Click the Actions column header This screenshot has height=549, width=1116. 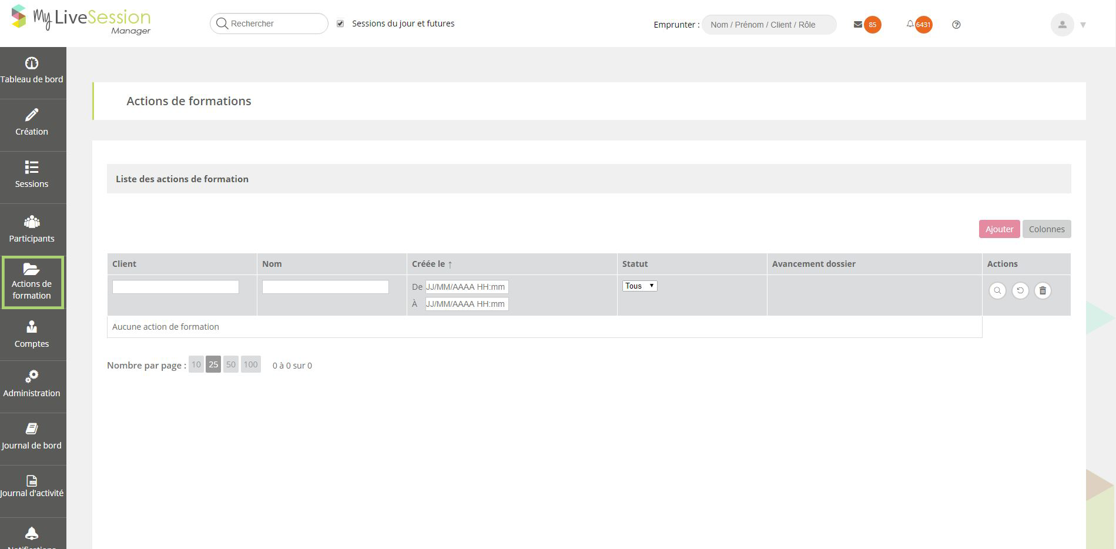1003,264
